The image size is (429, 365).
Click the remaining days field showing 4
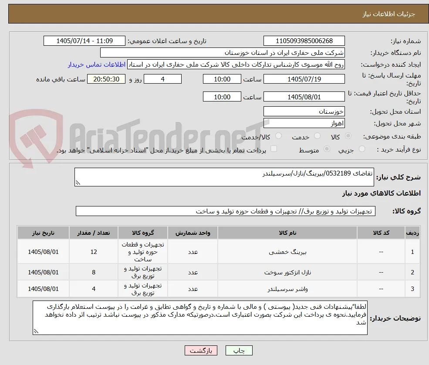162,79
